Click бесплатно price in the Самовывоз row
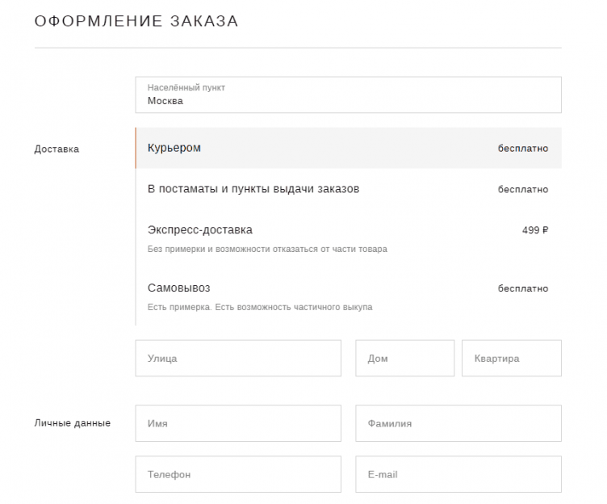Viewport: 607px width, 504px height. 523,288
